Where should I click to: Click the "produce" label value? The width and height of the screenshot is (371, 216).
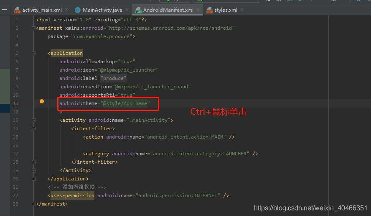click(113, 78)
